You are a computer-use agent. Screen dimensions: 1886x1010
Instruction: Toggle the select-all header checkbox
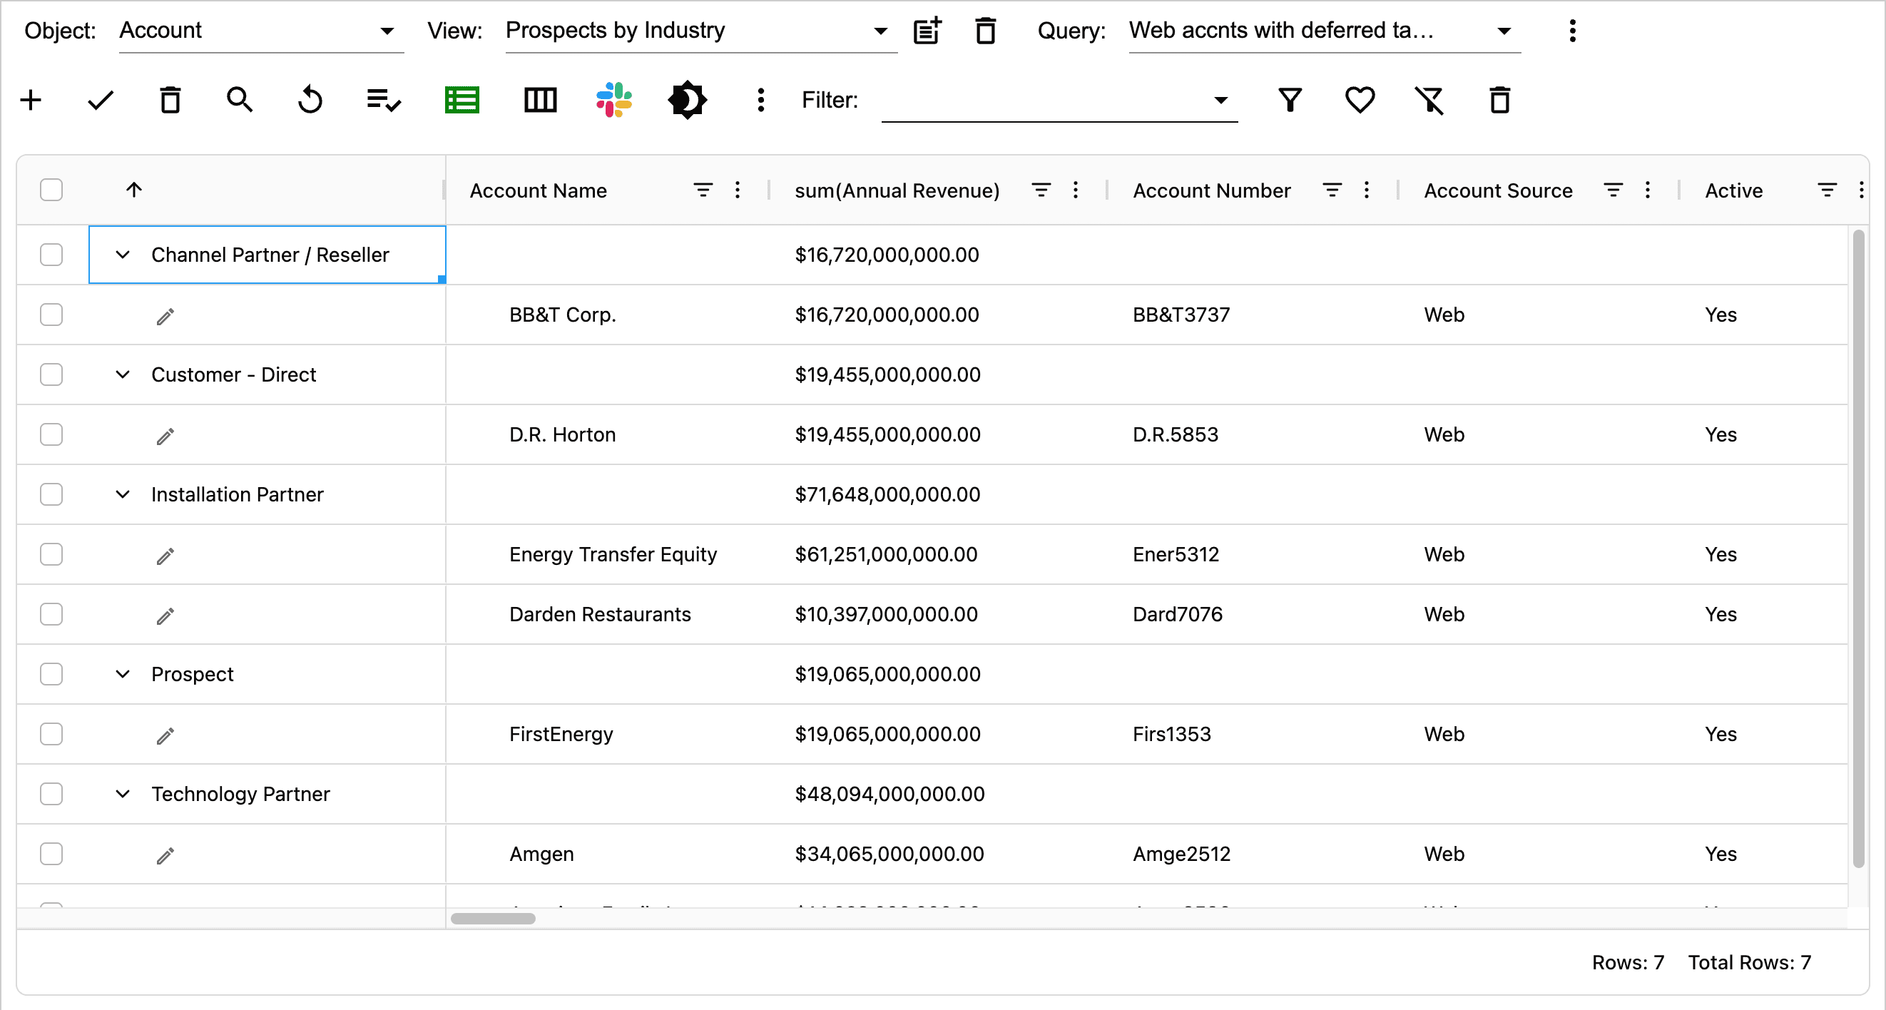coord(51,190)
